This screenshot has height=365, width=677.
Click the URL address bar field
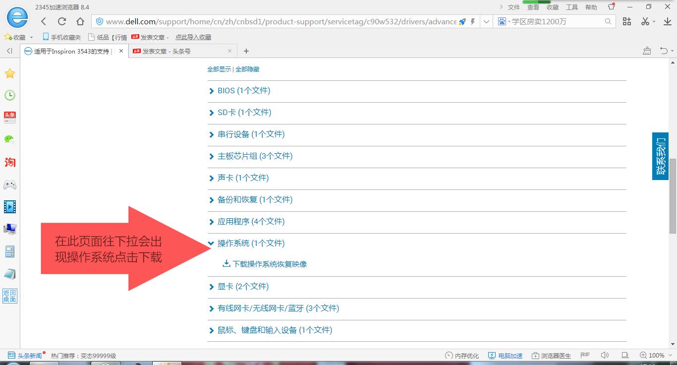[x=280, y=21]
